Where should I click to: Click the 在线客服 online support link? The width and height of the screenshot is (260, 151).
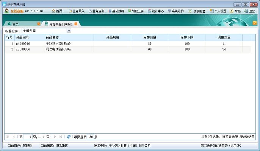point(16,11)
